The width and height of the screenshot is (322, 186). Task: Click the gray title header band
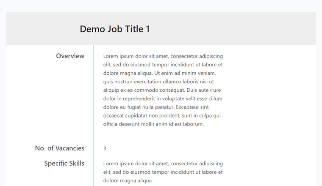point(161,28)
